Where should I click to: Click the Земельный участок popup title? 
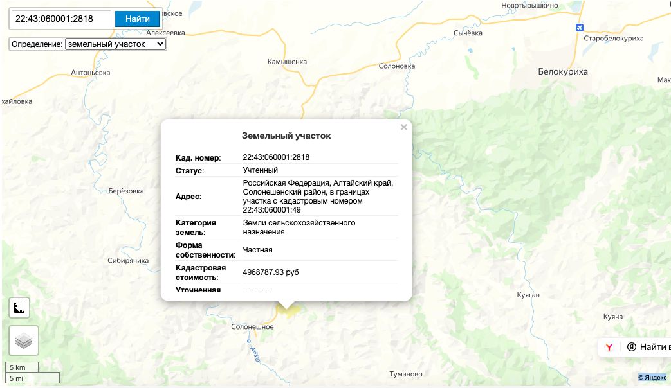pos(286,136)
